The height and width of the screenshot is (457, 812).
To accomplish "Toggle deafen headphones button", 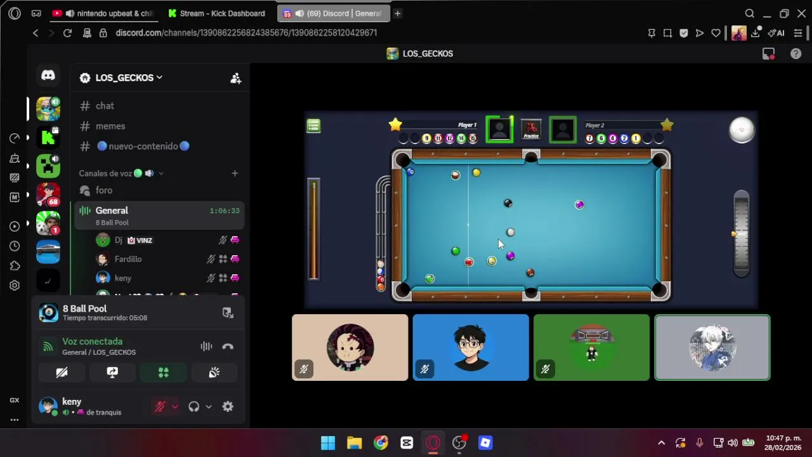I will [194, 407].
